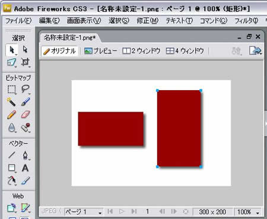This screenshot has width=267, height=219.
Task: Play the frame animation
Action: tap(122, 211)
